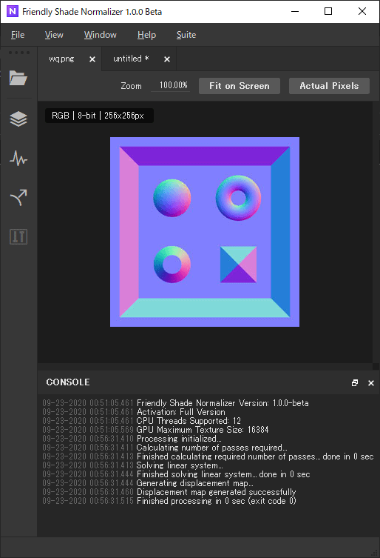Click the height bracket icon in sidebar

pyautogui.click(x=18, y=236)
